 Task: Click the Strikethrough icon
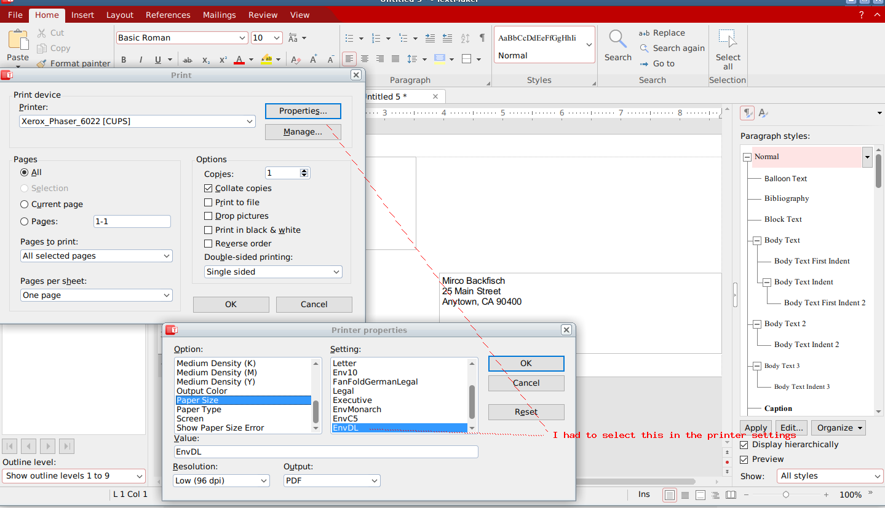point(188,60)
